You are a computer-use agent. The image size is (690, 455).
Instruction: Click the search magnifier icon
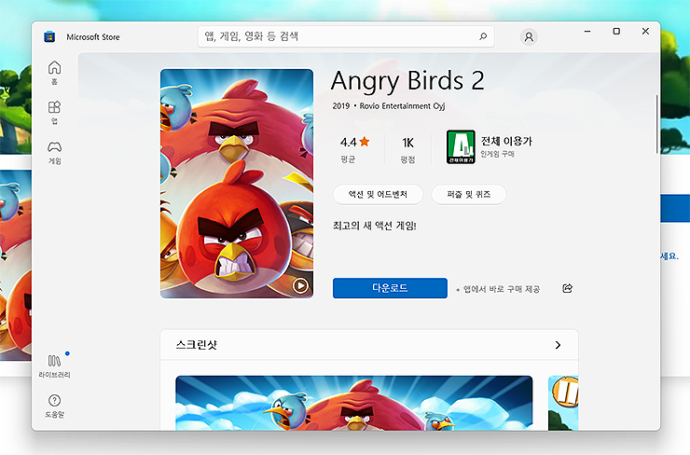click(x=483, y=36)
